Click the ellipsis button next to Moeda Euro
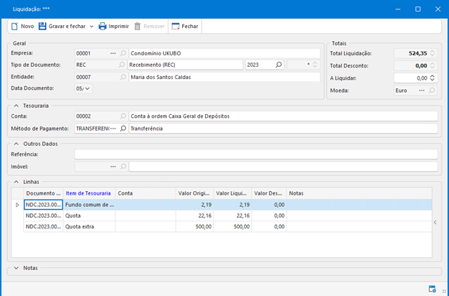The image size is (449, 296). (x=422, y=91)
